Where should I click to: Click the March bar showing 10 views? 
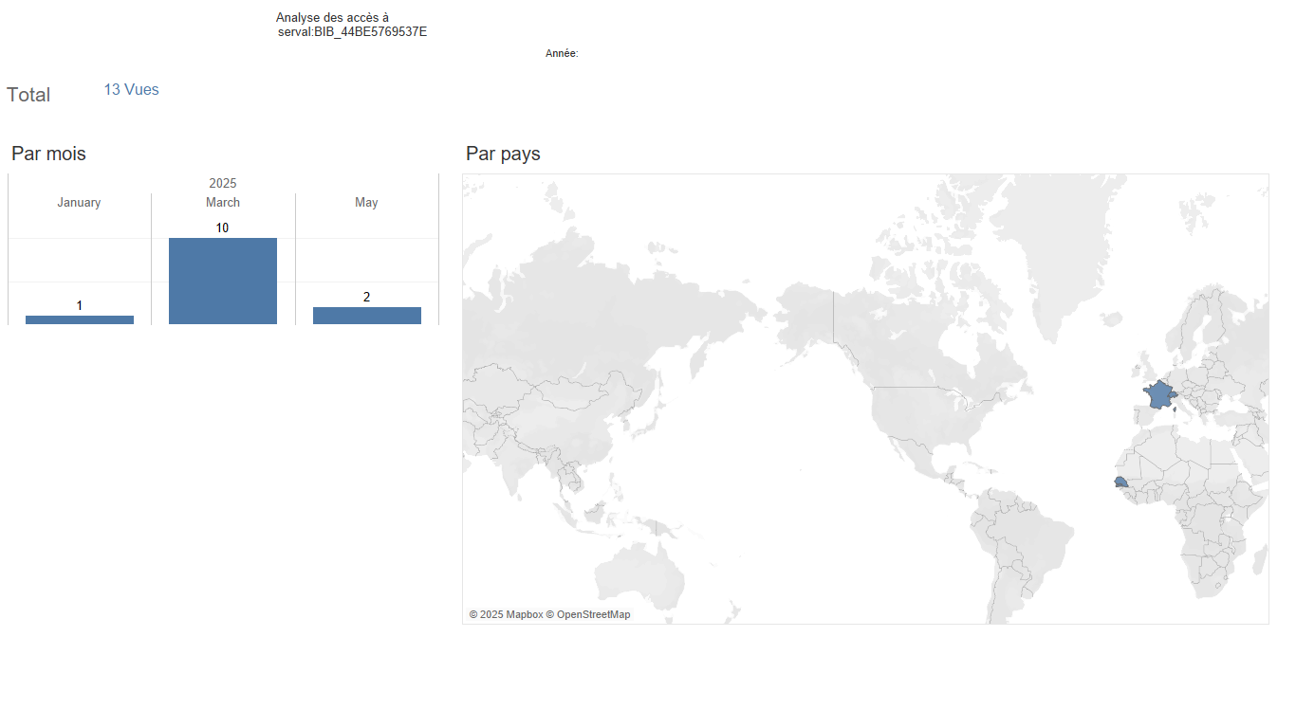tap(223, 281)
